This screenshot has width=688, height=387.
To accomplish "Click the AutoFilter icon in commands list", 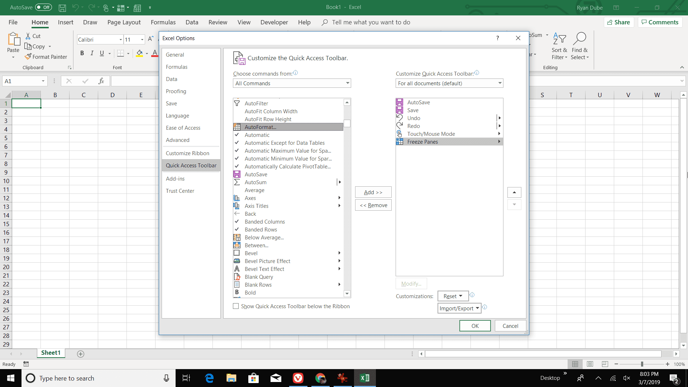I will [x=237, y=103].
